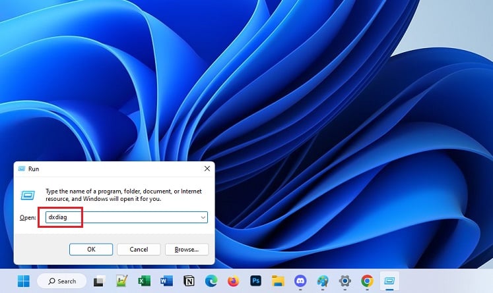The image size is (493, 293).
Task: Close the Run dialog window
Action: 208,169
